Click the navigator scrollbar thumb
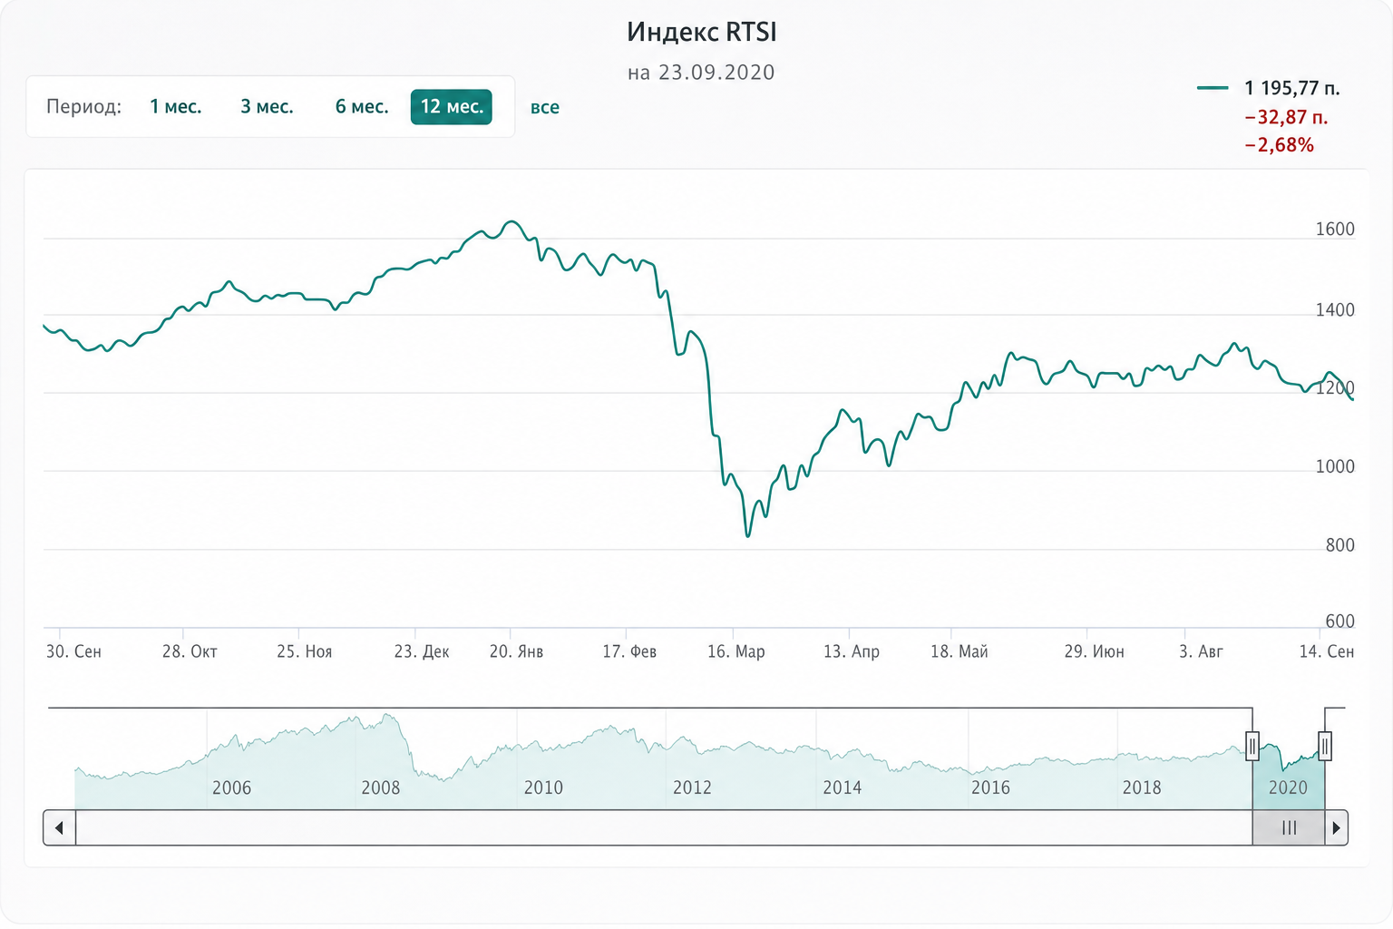Image resolution: width=1393 pixels, height=929 pixels. (1289, 827)
